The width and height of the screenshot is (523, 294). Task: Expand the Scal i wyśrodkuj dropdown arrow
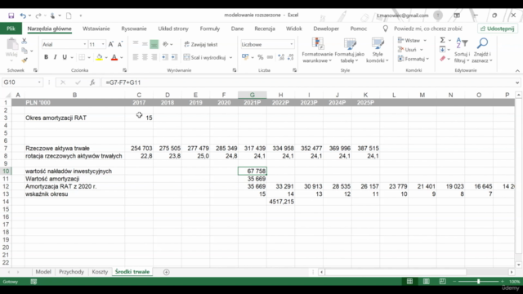pyautogui.click(x=230, y=58)
